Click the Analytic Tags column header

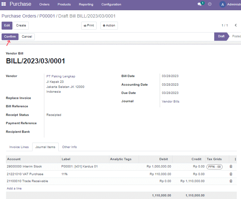tap(124, 159)
